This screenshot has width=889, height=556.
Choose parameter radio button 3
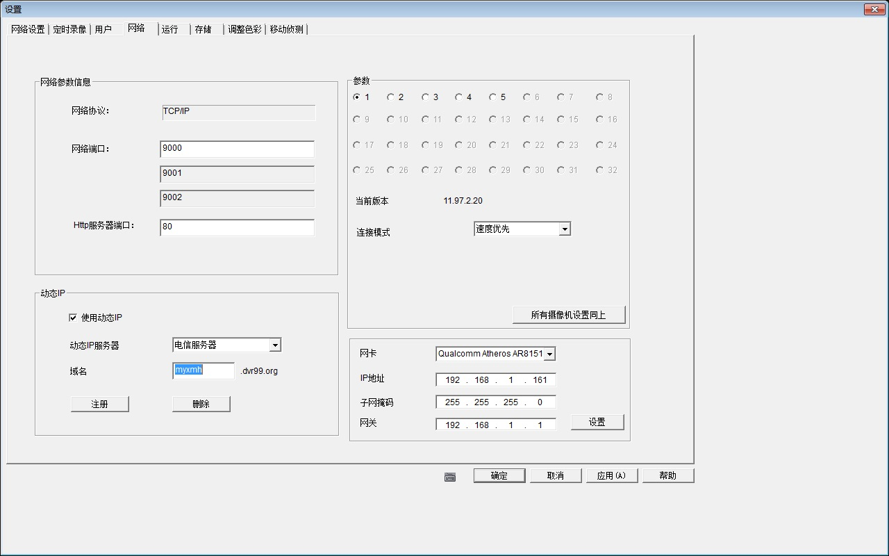point(425,97)
